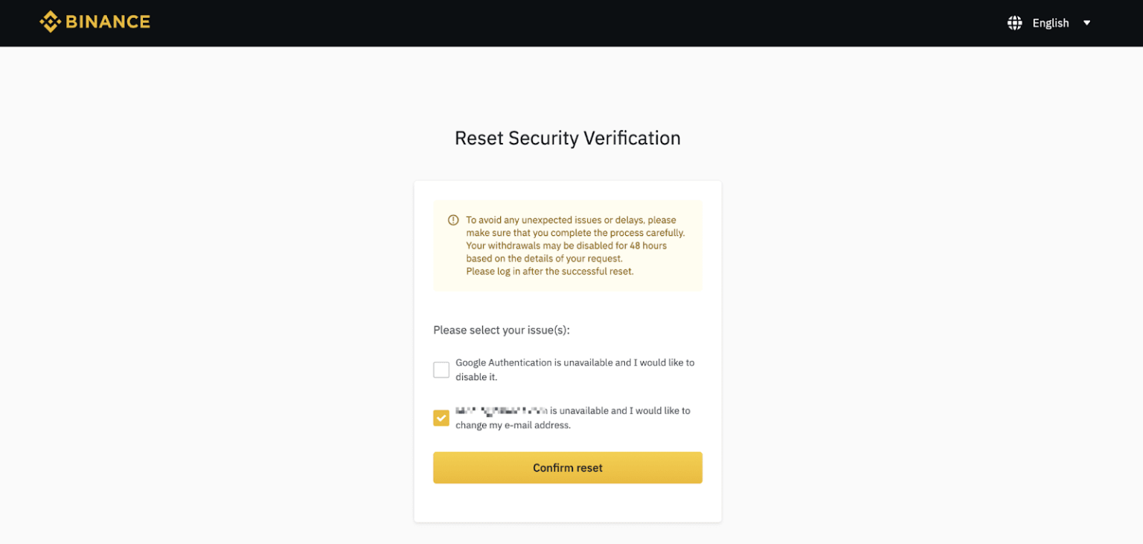Click the Binance diamond logo icon
Screen dimensions: 1143x544
pos(50,22)
